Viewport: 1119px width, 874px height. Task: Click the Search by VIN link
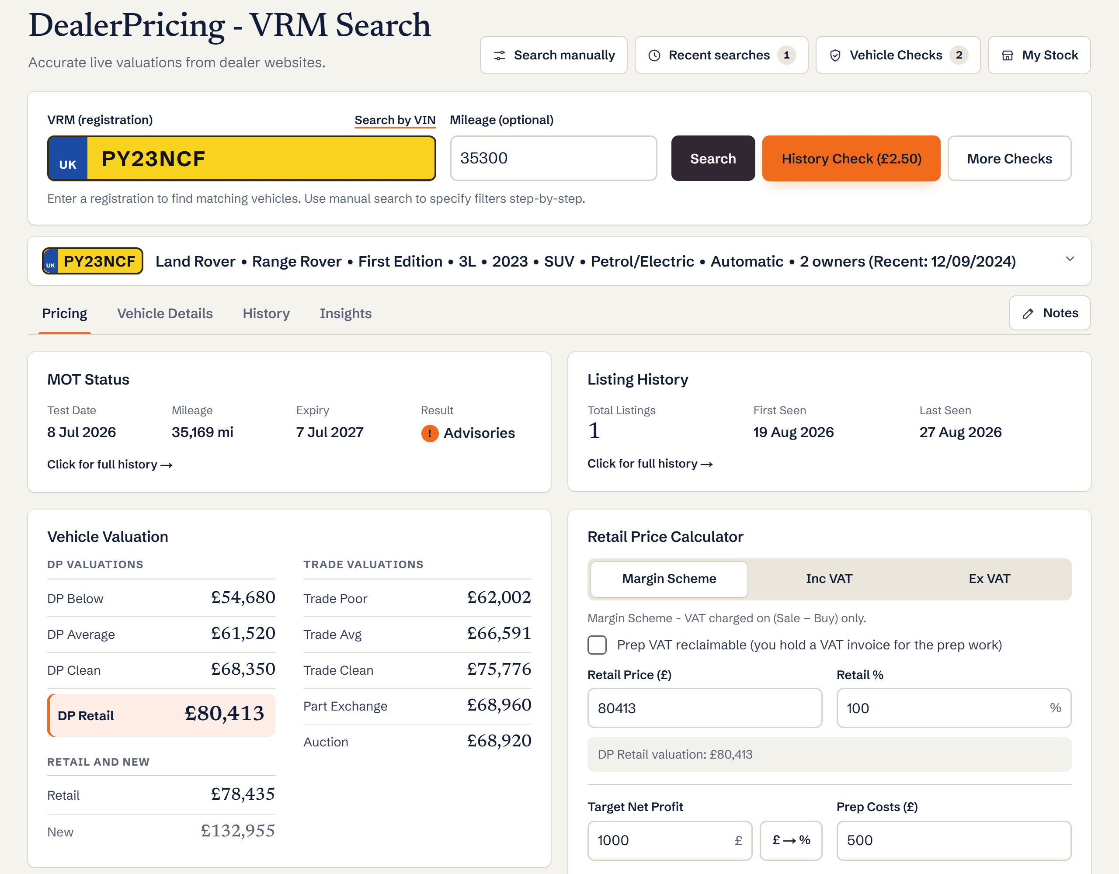(395, 120)
